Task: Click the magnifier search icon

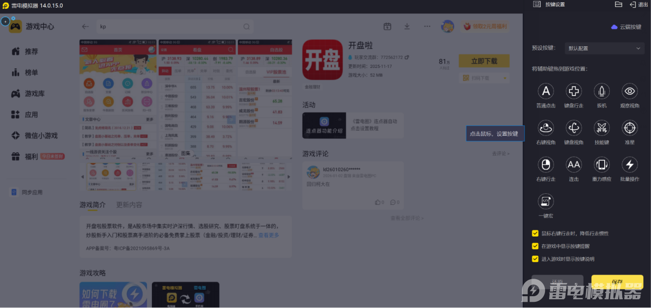Action: (x=247, y=27)
